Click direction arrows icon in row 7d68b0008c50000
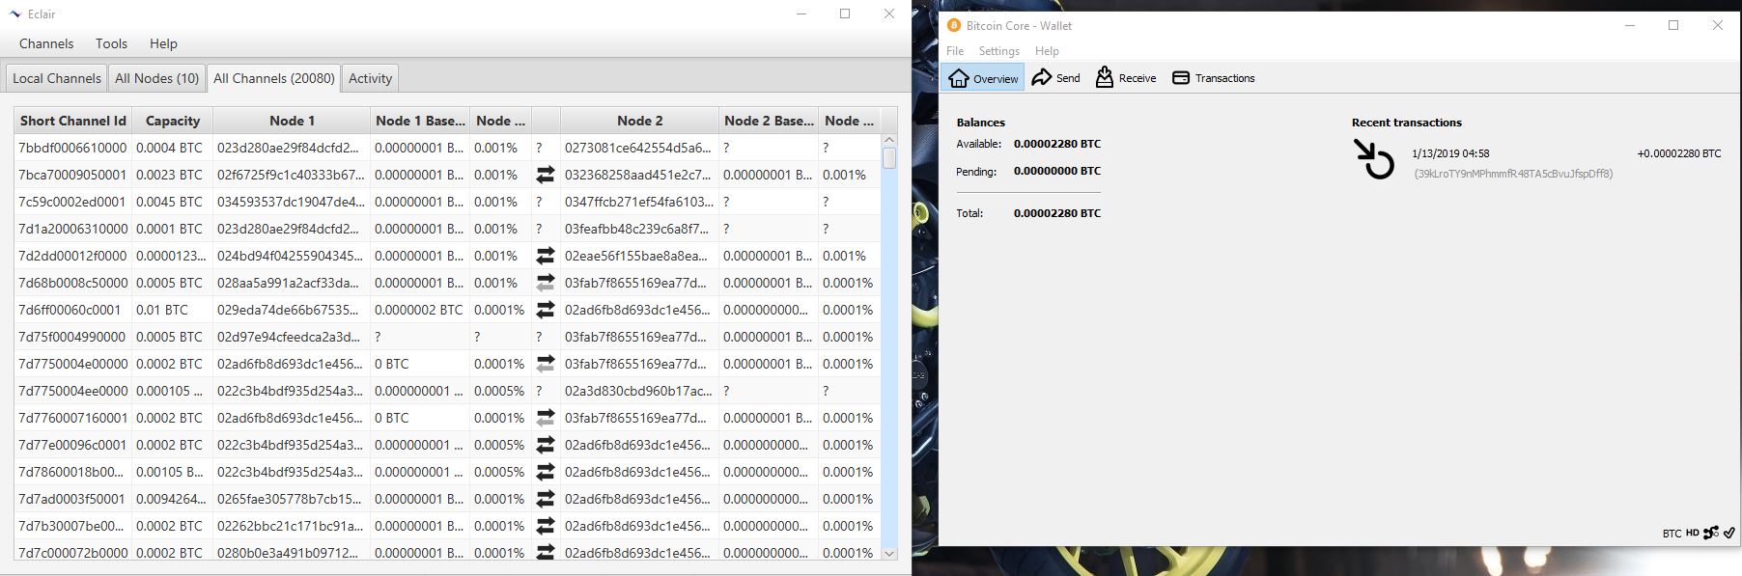Screen dimensions: 1742x576 546,283
